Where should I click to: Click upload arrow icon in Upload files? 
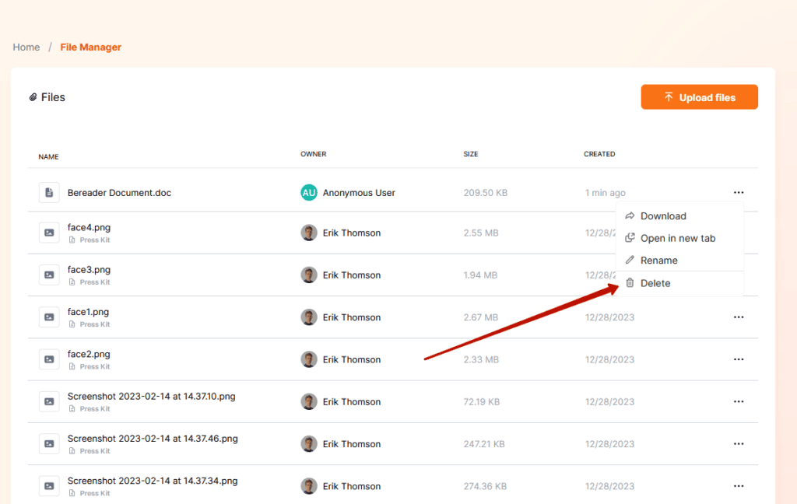[669, 96]
